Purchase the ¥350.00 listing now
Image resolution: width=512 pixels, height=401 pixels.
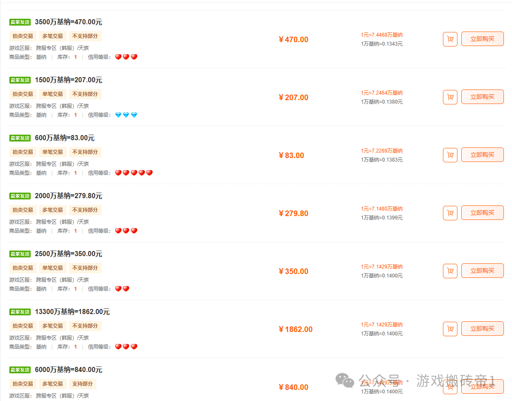(482, 271)
